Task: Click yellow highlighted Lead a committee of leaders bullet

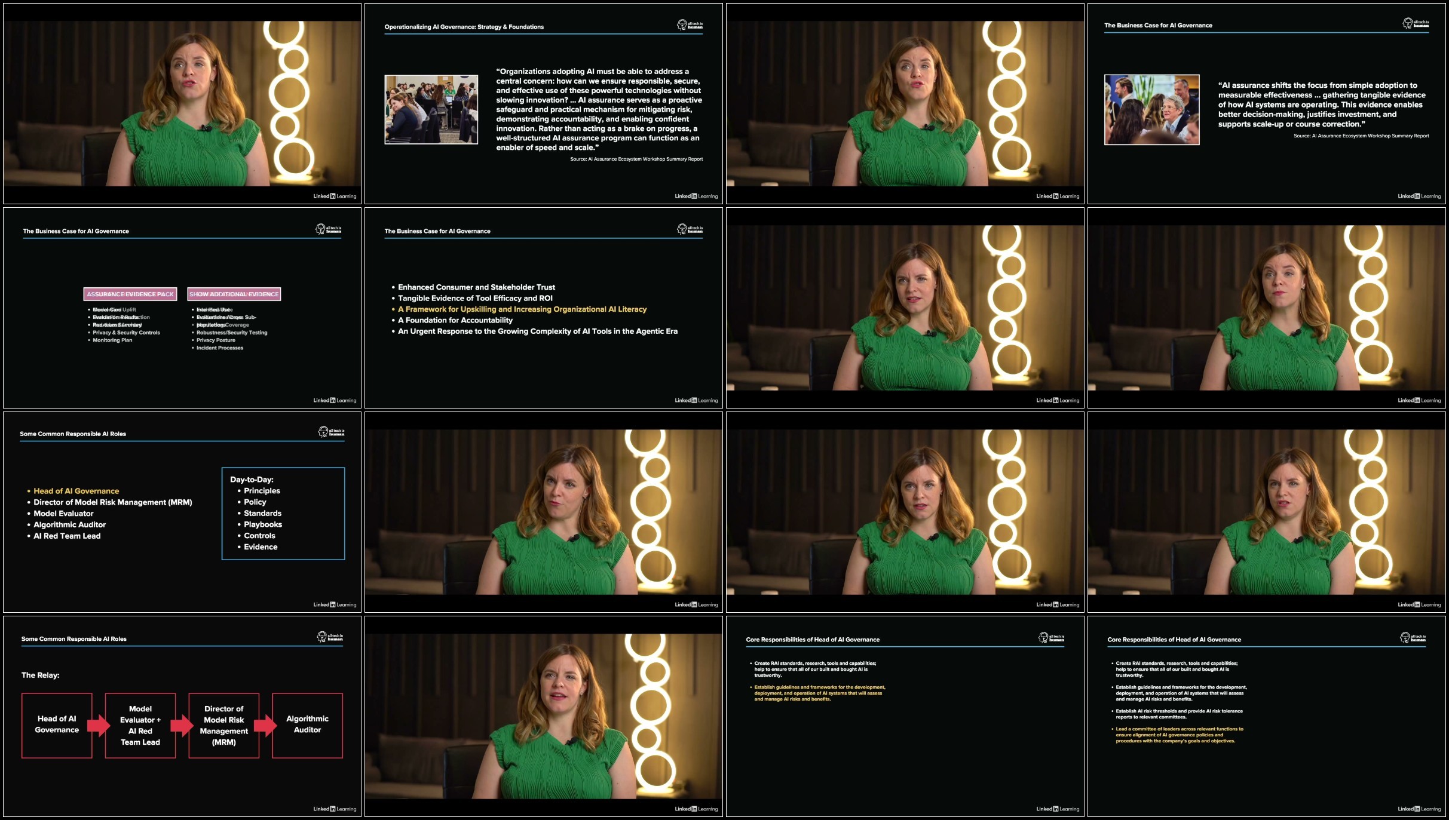Action: (x=1178, y=735)
